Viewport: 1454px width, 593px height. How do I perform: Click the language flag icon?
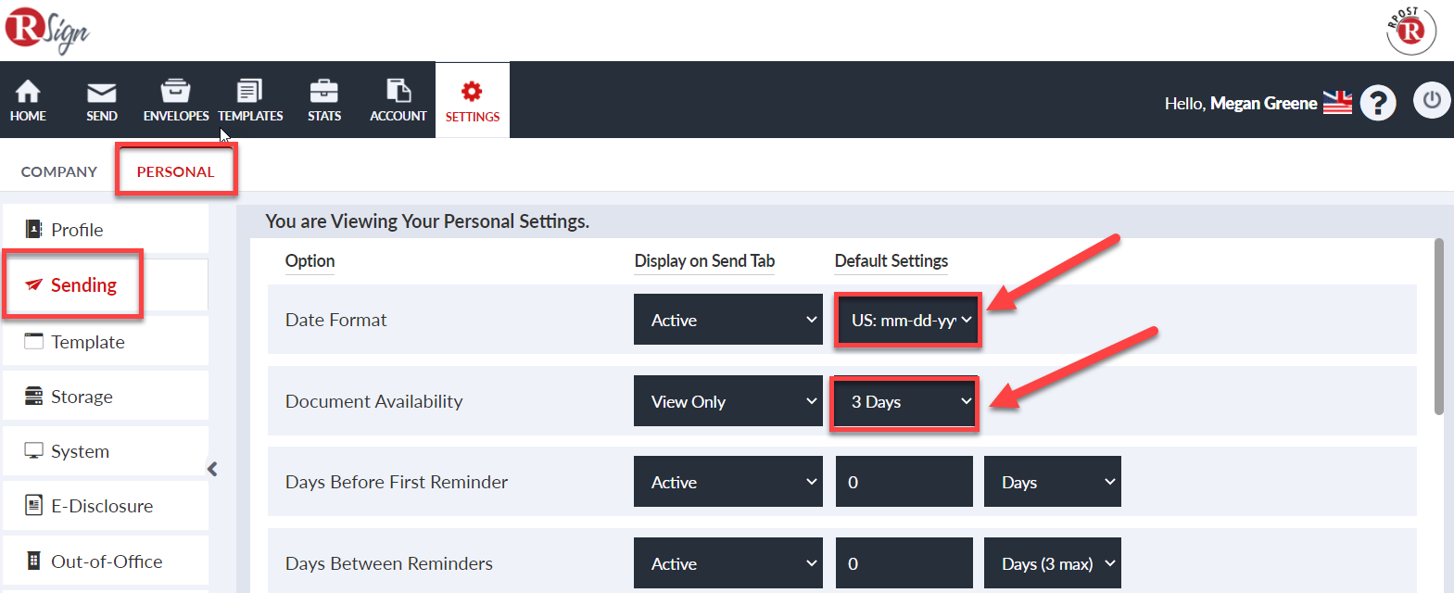pos(1337,103)
